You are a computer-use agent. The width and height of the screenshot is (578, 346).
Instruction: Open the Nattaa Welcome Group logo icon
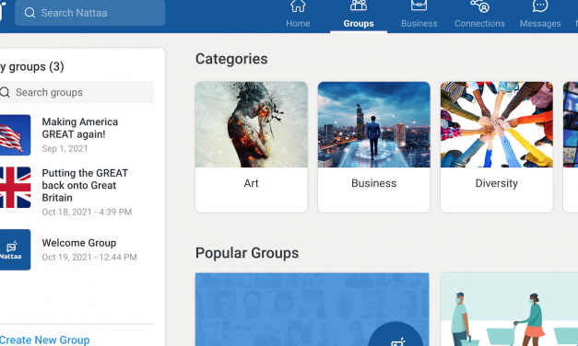click(x=15, y=250)
